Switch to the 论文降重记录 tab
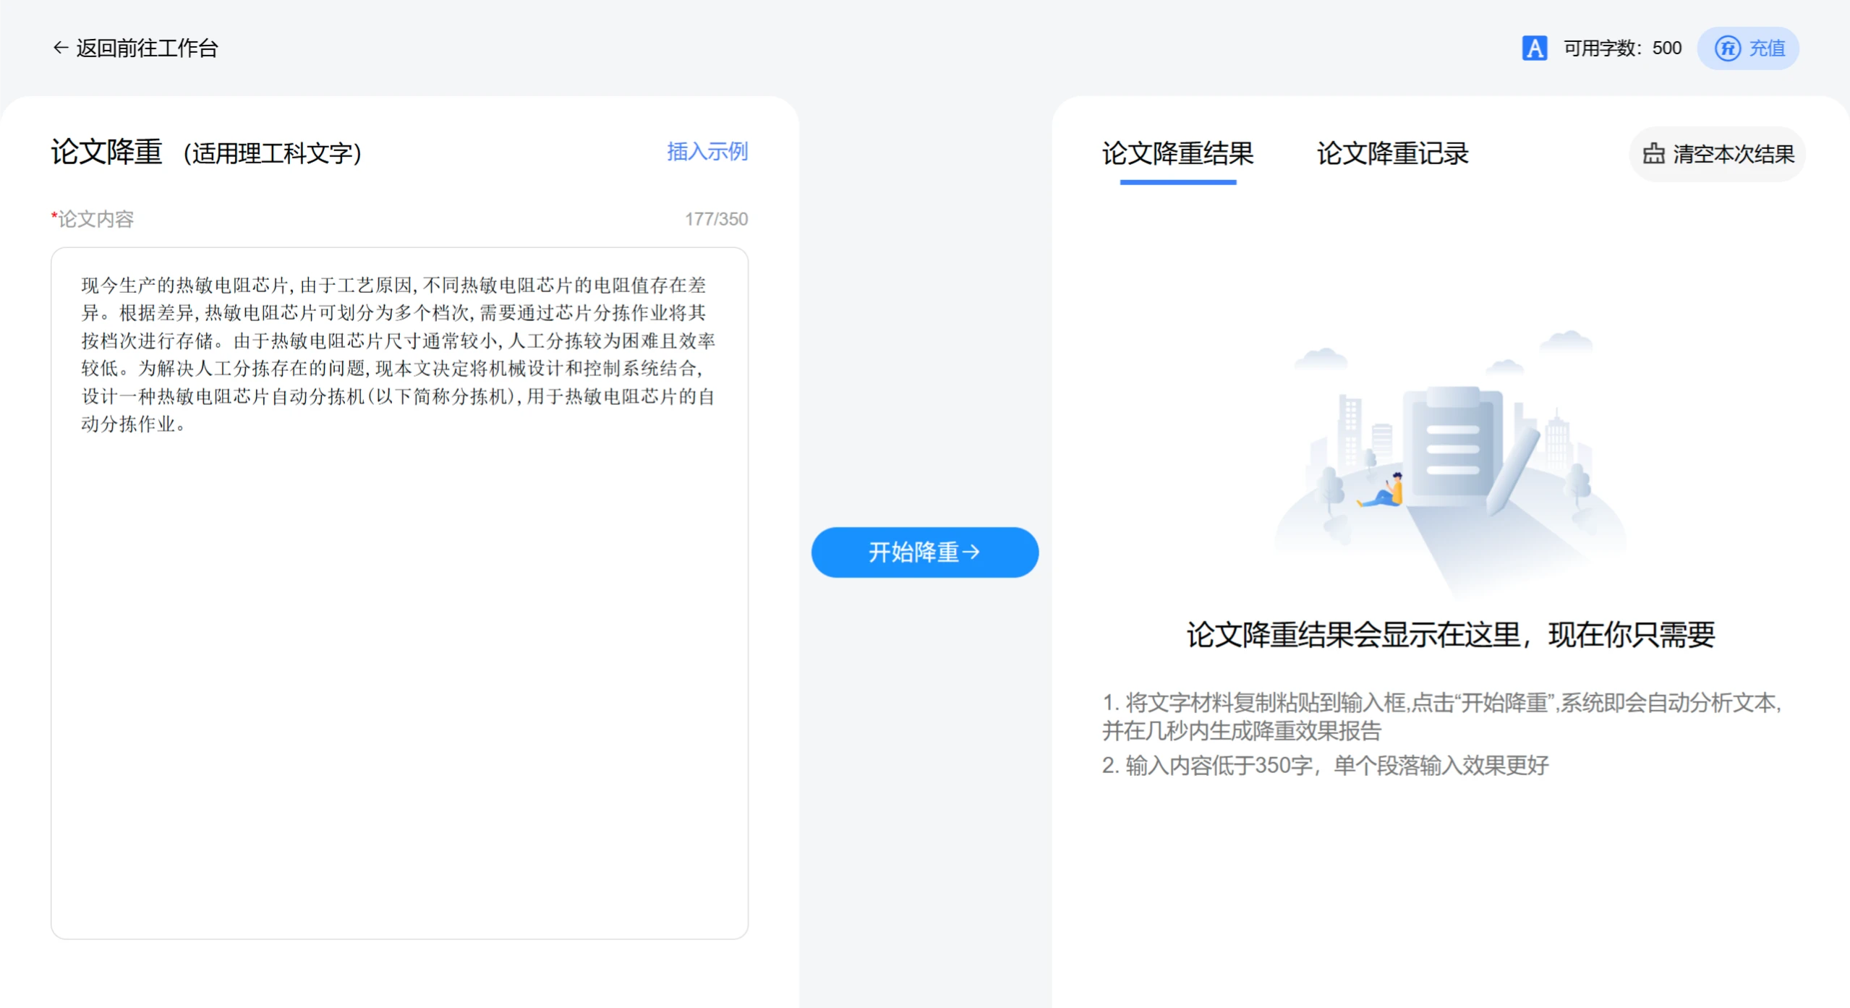The width and height of the screenshot is (1850, 1008). point(1393,154)
